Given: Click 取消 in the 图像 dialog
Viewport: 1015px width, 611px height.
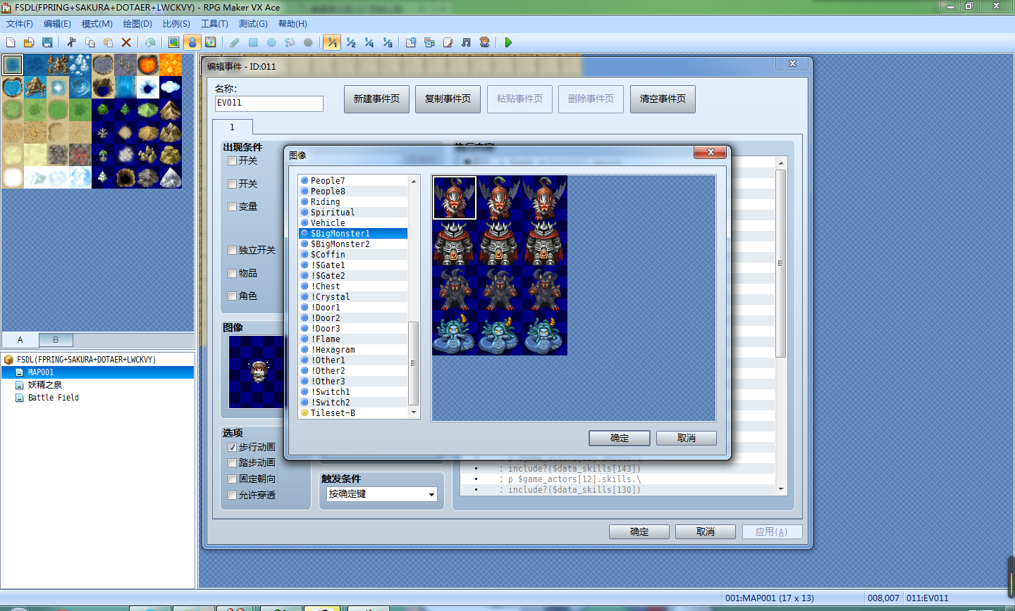Looking at the screenshot, I should point(687,438).
